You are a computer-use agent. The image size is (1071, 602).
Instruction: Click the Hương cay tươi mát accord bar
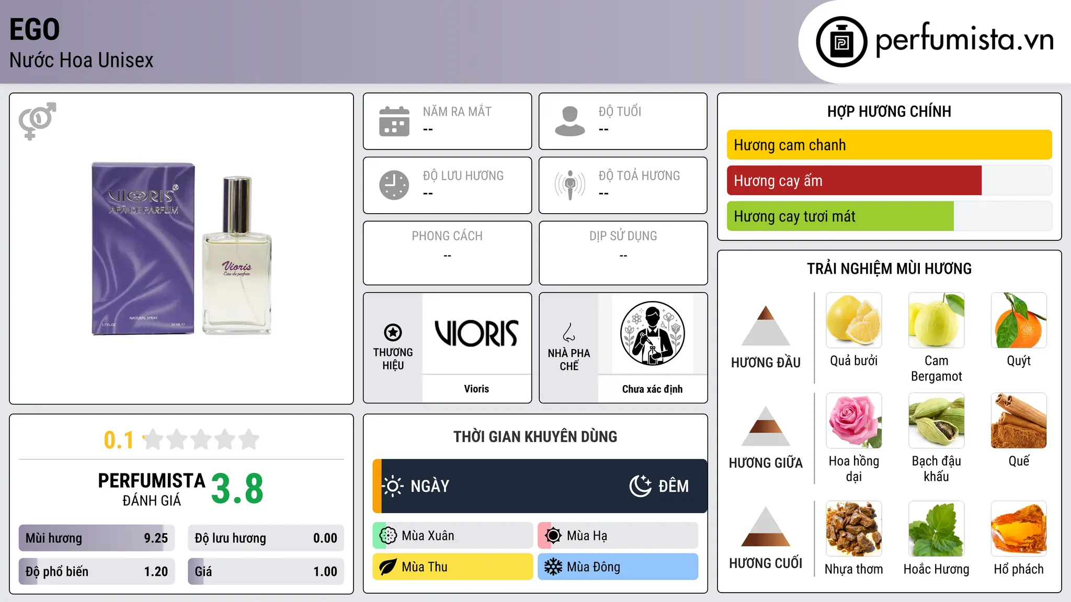[x=890, y=216]
